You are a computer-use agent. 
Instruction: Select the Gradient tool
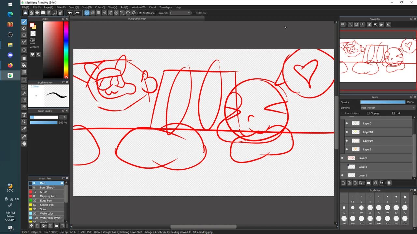[x=24, y=72]
